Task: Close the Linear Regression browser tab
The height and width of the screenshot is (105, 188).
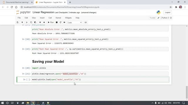Action: click(x=65, y=2)
